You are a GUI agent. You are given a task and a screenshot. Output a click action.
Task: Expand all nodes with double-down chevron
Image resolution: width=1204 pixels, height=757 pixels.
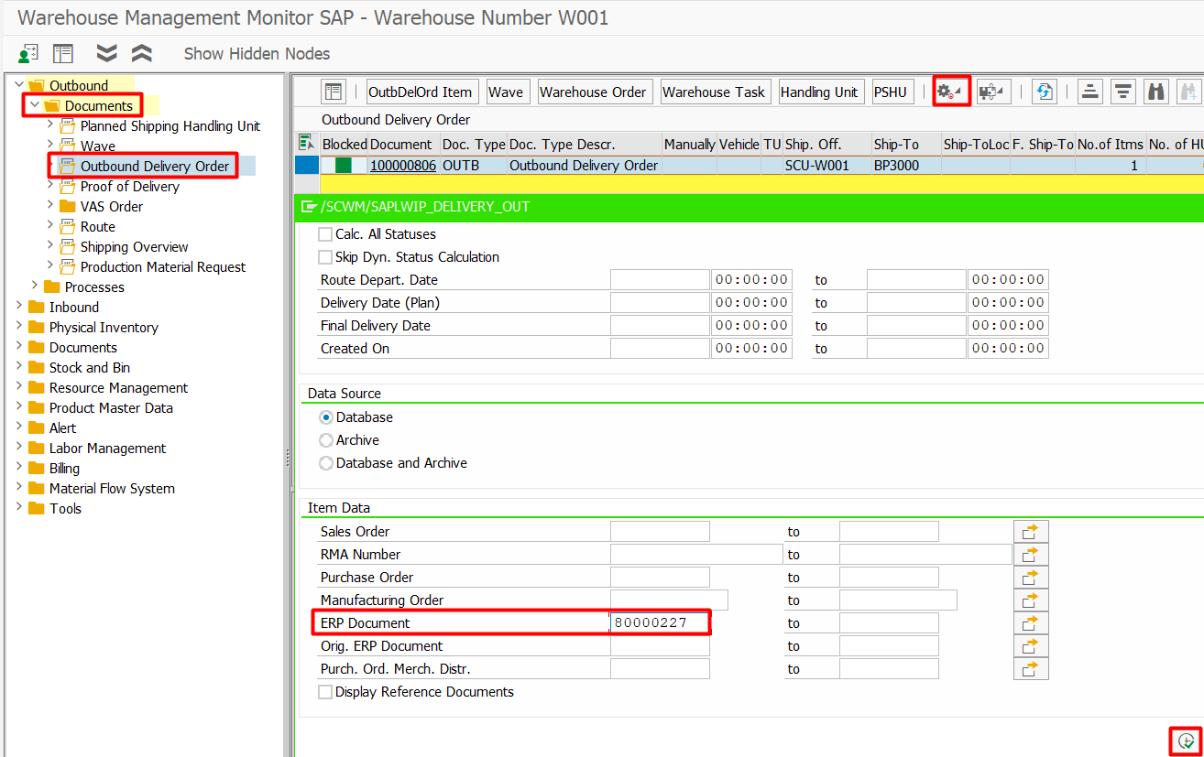coord(107,53)
